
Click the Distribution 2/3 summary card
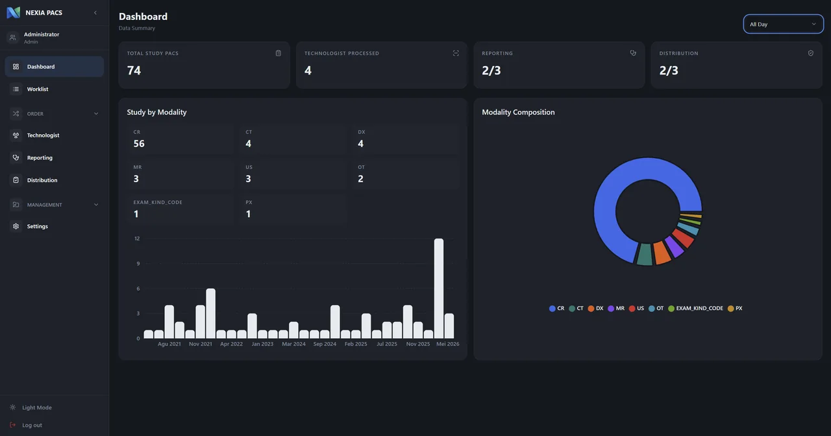point(737,65)
